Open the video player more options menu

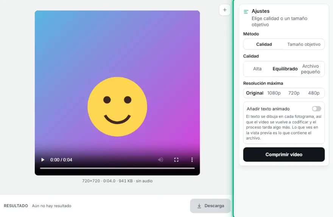point(192,160)
